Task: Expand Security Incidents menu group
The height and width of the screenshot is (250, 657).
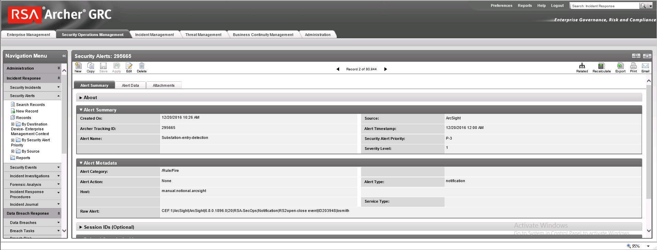Action: coord(58,87)
